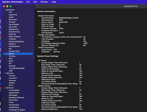Open the Help menu
Screen dimensions: 147x112
coord(54,2)
